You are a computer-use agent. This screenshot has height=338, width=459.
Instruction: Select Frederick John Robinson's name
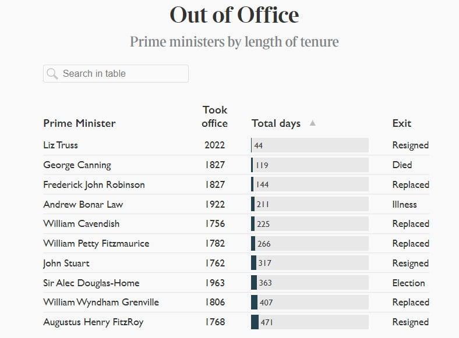94,185
